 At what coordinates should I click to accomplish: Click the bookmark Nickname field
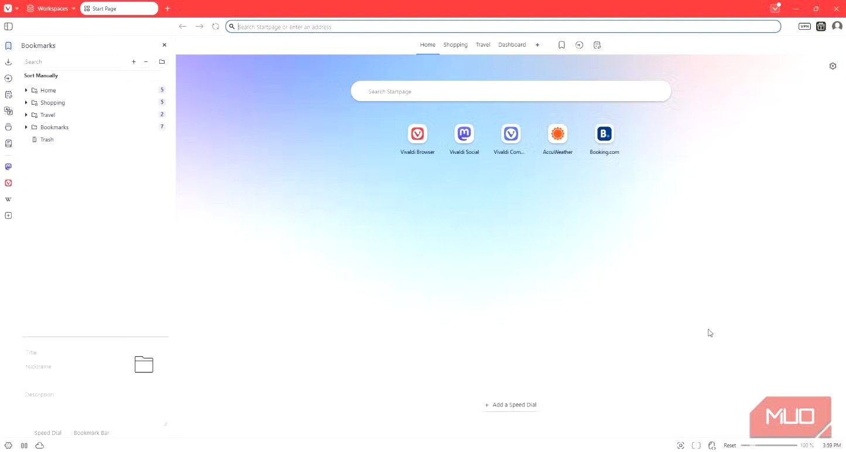(75, 367)
